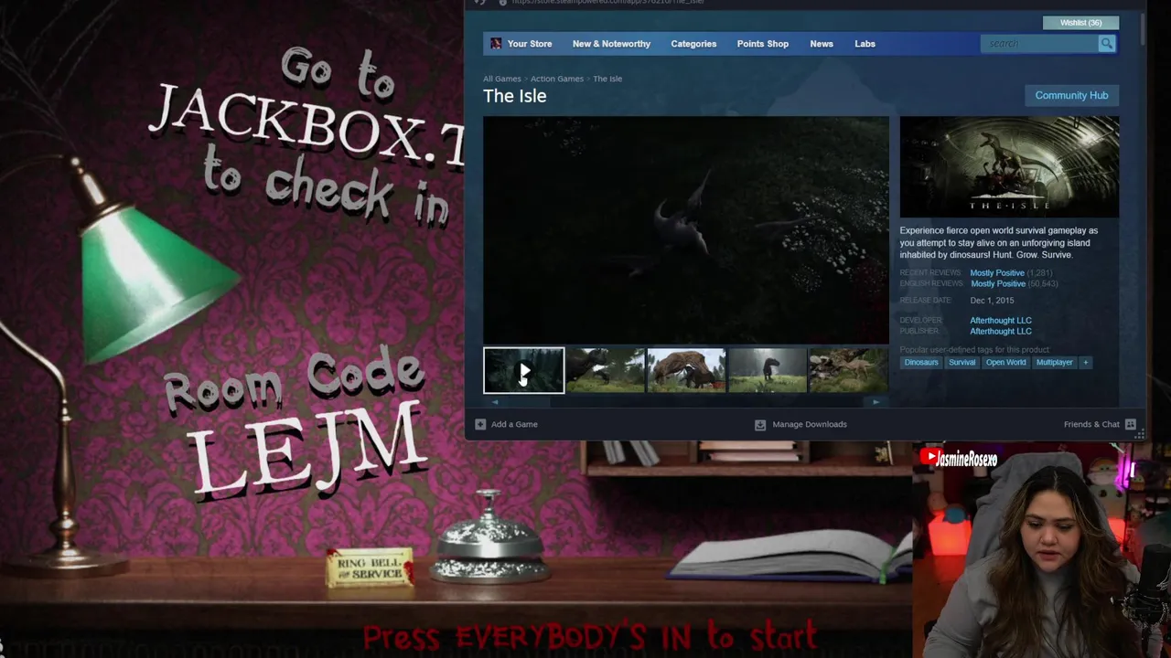1171x658 pixels.
Task: Click the page title The Isle
Action: tap(515, 96)
